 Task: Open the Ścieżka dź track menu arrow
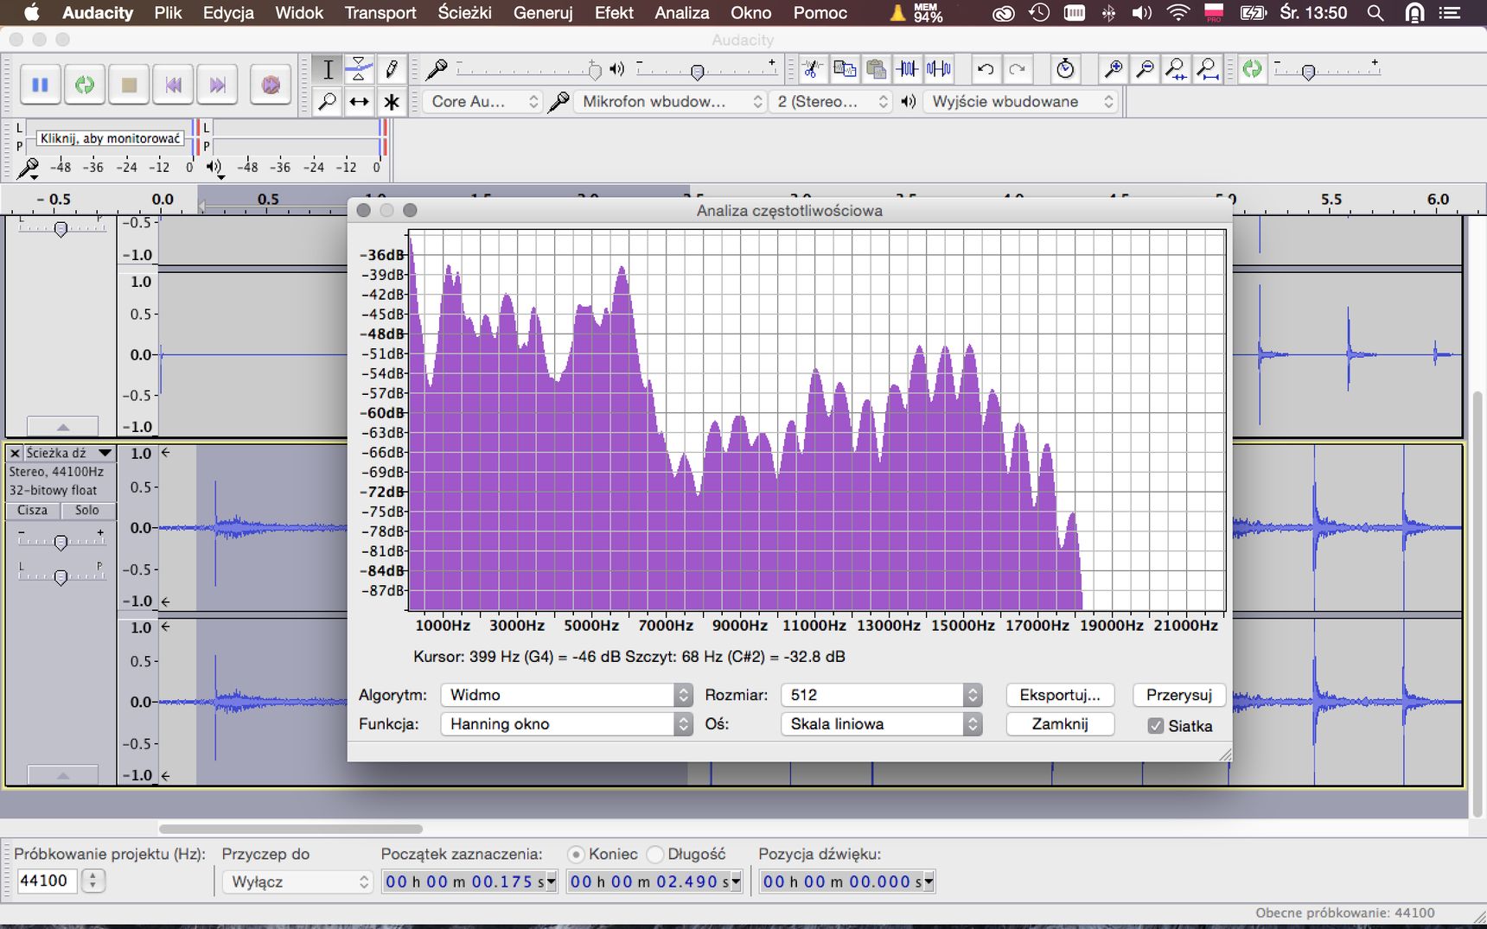tap(105, 453)
